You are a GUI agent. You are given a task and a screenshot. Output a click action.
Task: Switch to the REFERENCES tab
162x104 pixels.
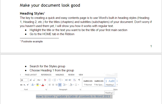pyautogui.click(x=46, y=75)
